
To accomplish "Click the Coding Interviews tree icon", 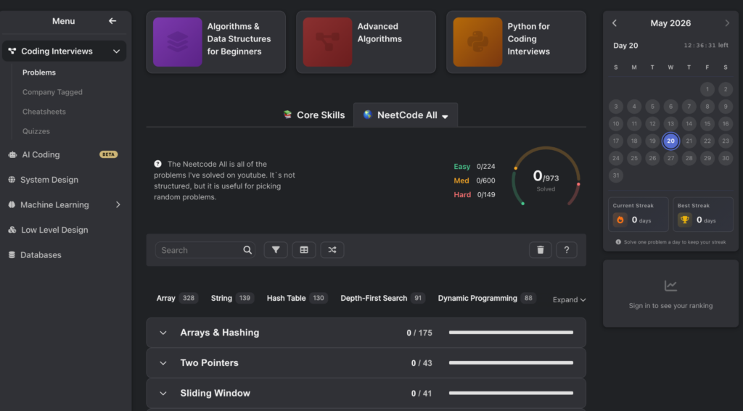I will point(12,51).
